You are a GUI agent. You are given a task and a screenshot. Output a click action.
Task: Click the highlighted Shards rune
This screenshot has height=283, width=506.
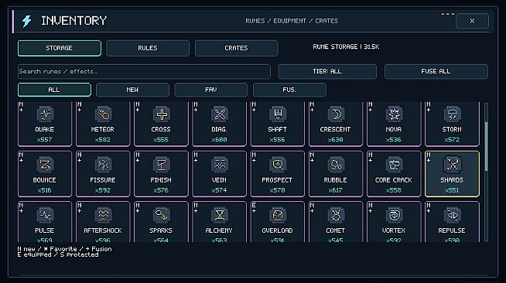[x=452, y=174]
